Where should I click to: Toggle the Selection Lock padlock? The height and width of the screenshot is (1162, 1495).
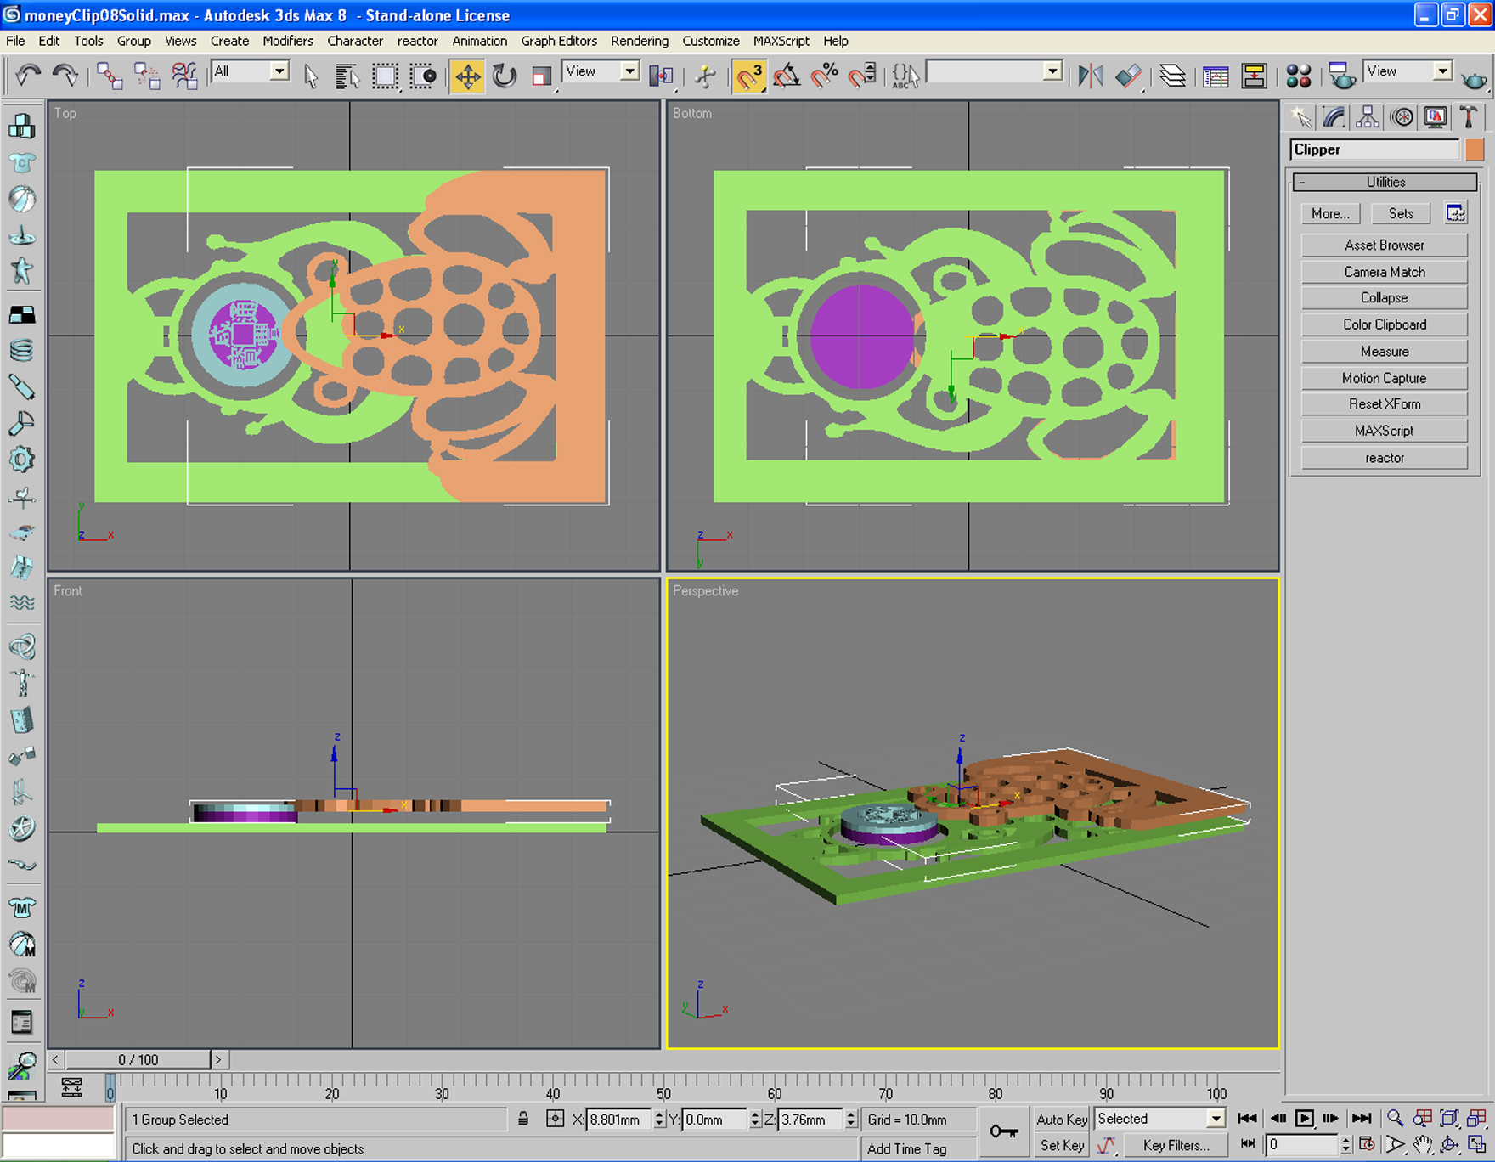click(x=523, y=1119)
